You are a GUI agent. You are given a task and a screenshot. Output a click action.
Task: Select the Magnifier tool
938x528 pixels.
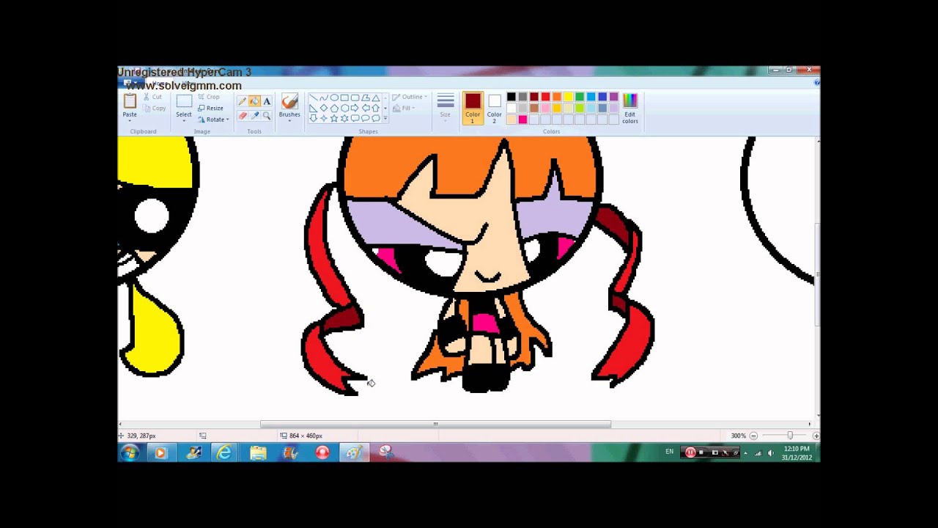267,116
